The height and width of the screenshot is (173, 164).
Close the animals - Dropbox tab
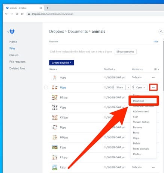[41, 8]
